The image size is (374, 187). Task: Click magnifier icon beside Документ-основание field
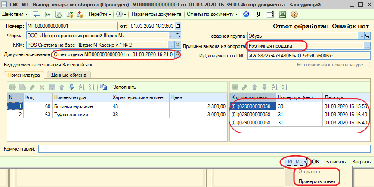[177, 55]
